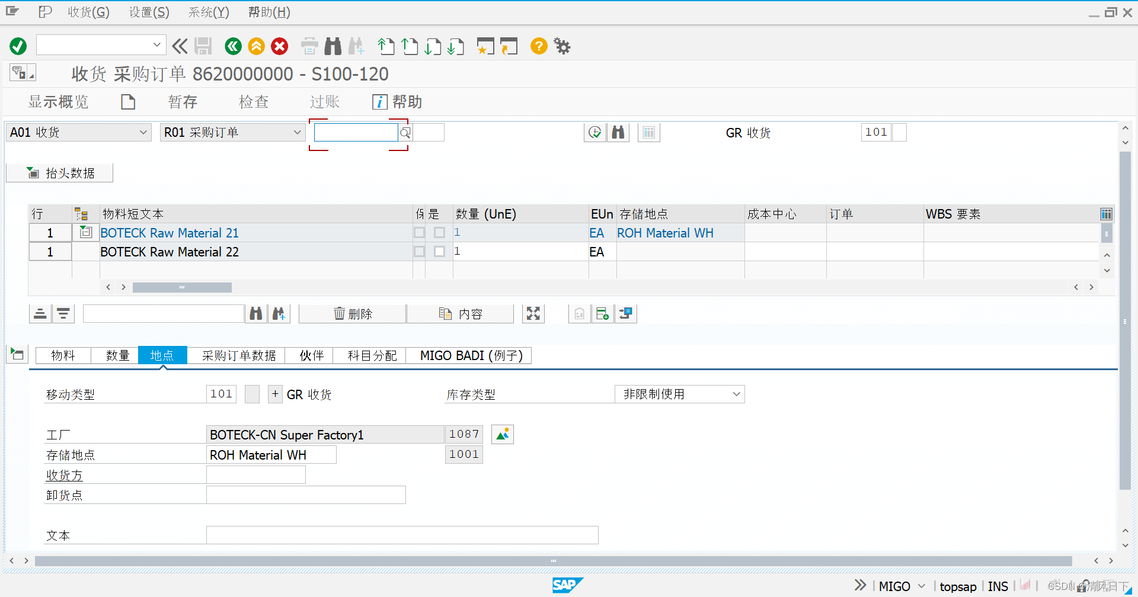
Task: Click the purchase order number input field
Action: click(x=356, y=133)
